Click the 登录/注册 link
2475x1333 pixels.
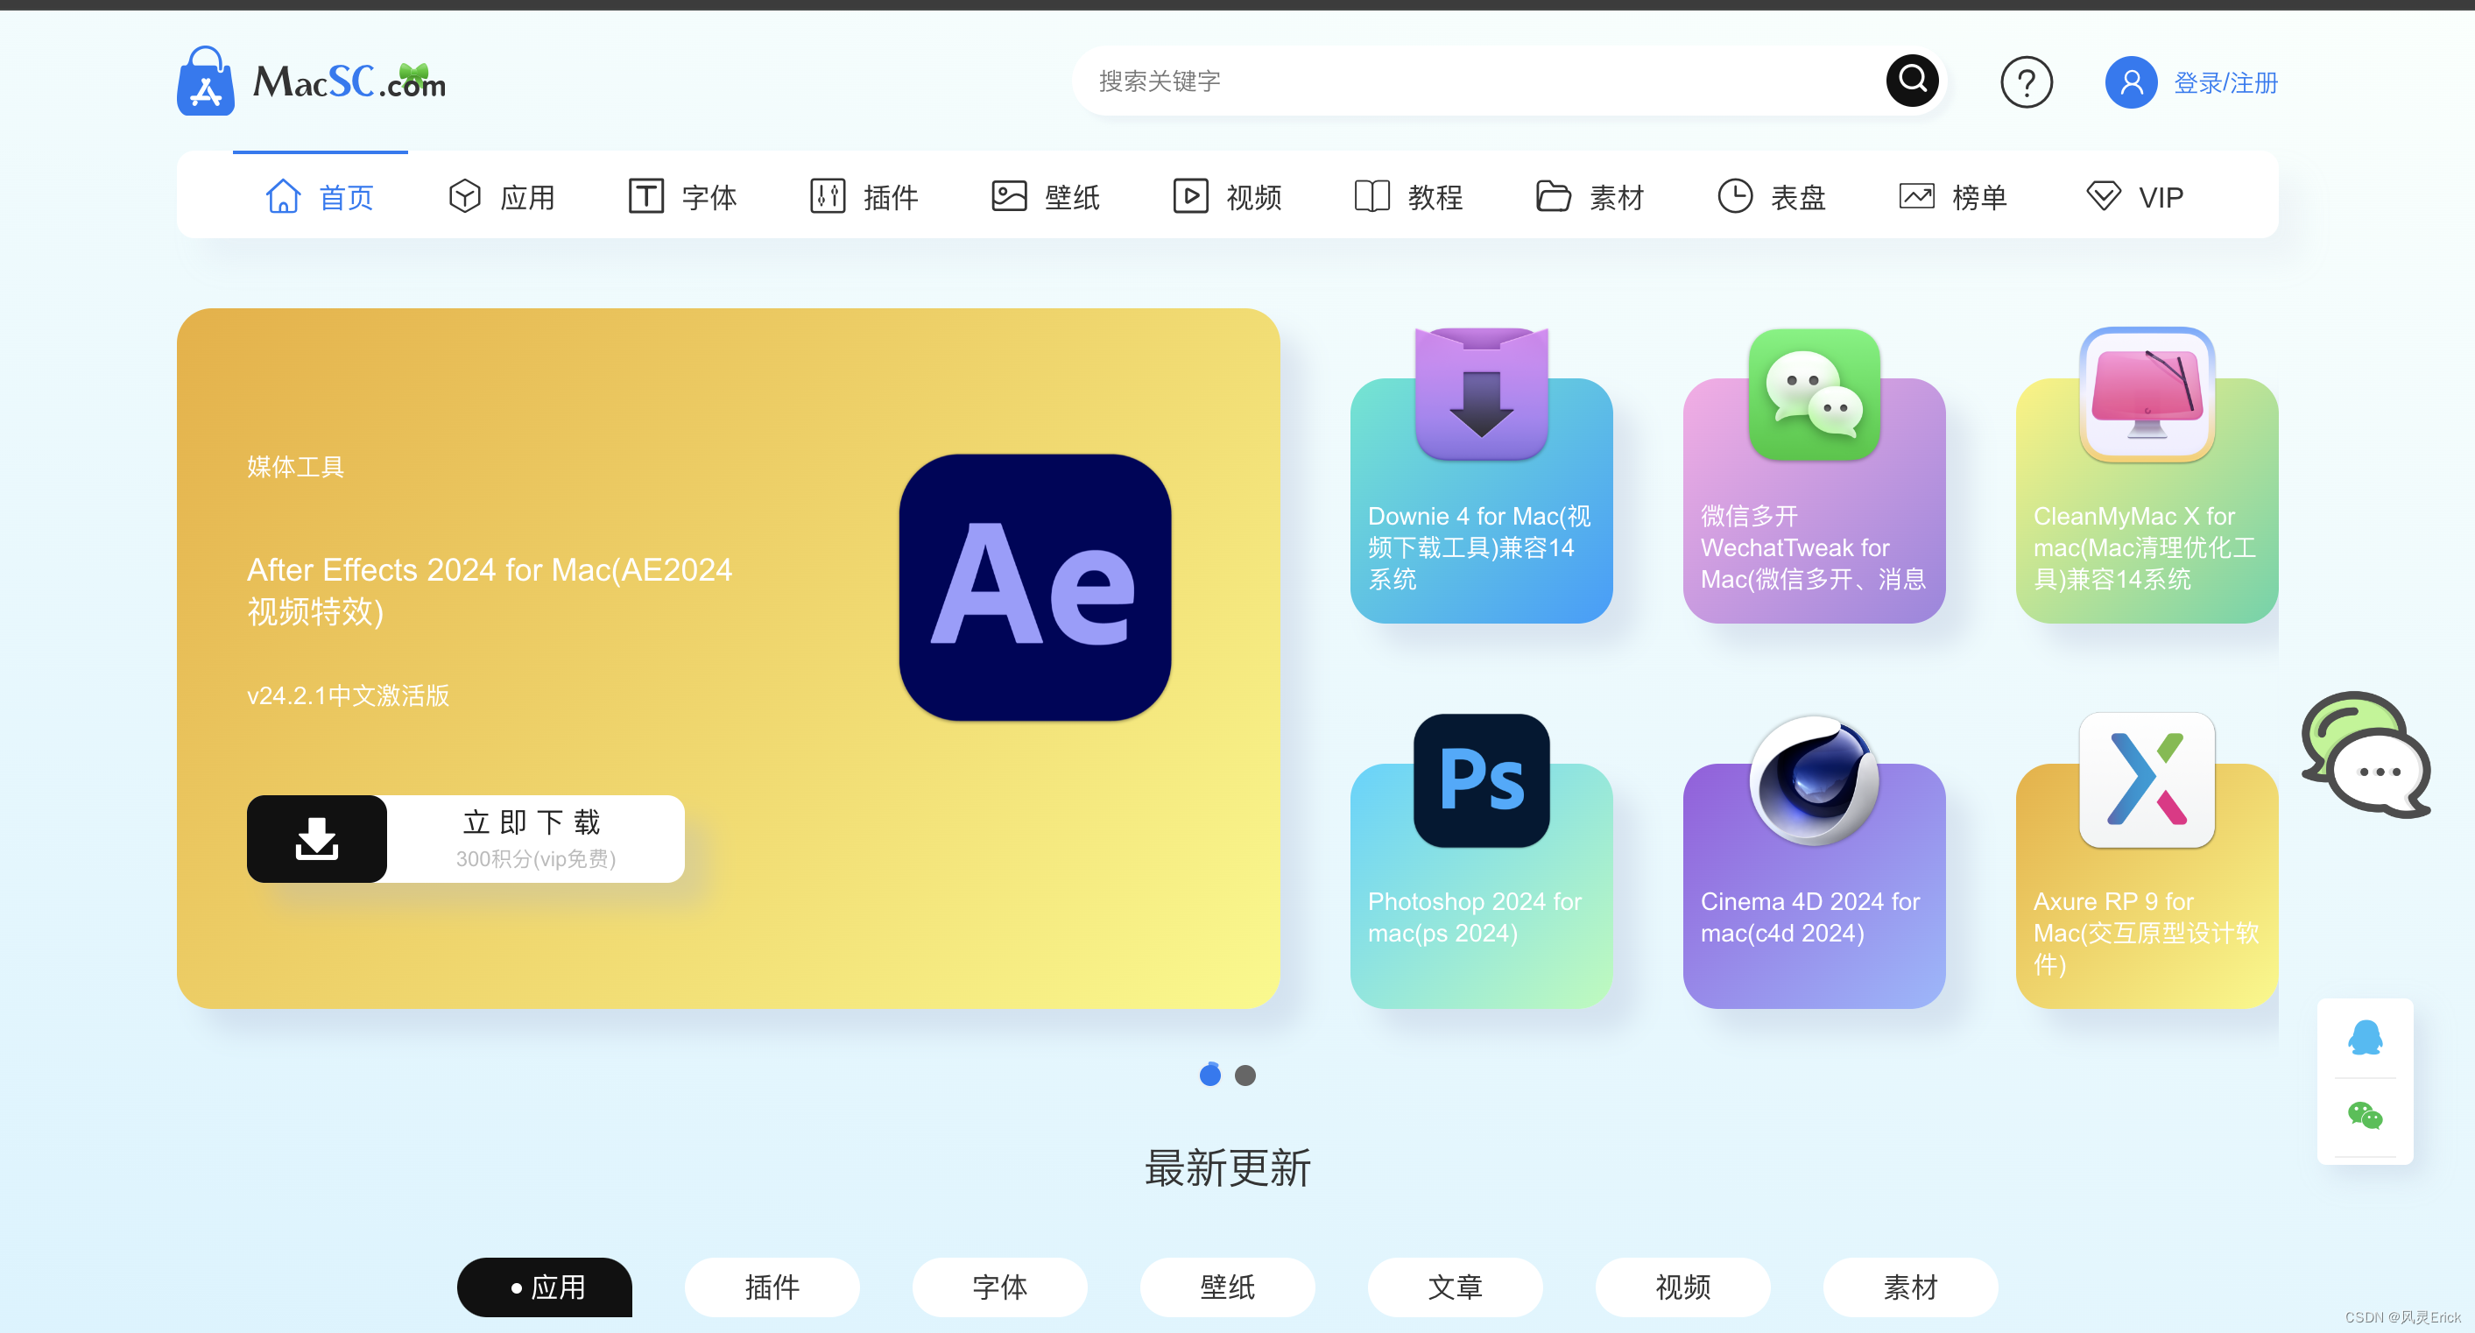[2225, 82]
